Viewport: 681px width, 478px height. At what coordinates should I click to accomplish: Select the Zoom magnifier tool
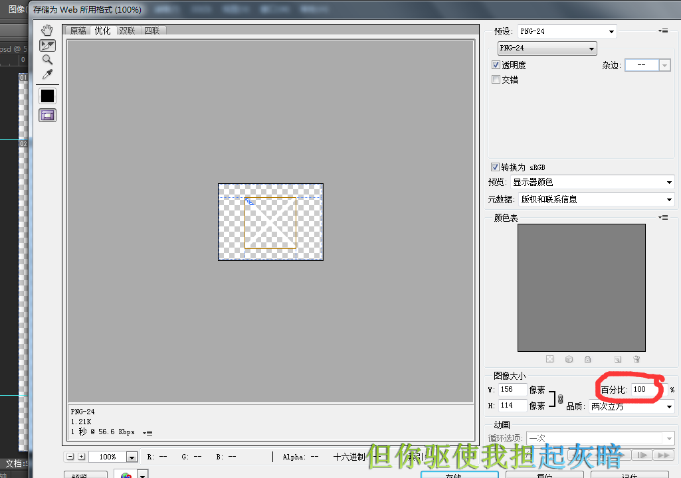coord(47,60)
